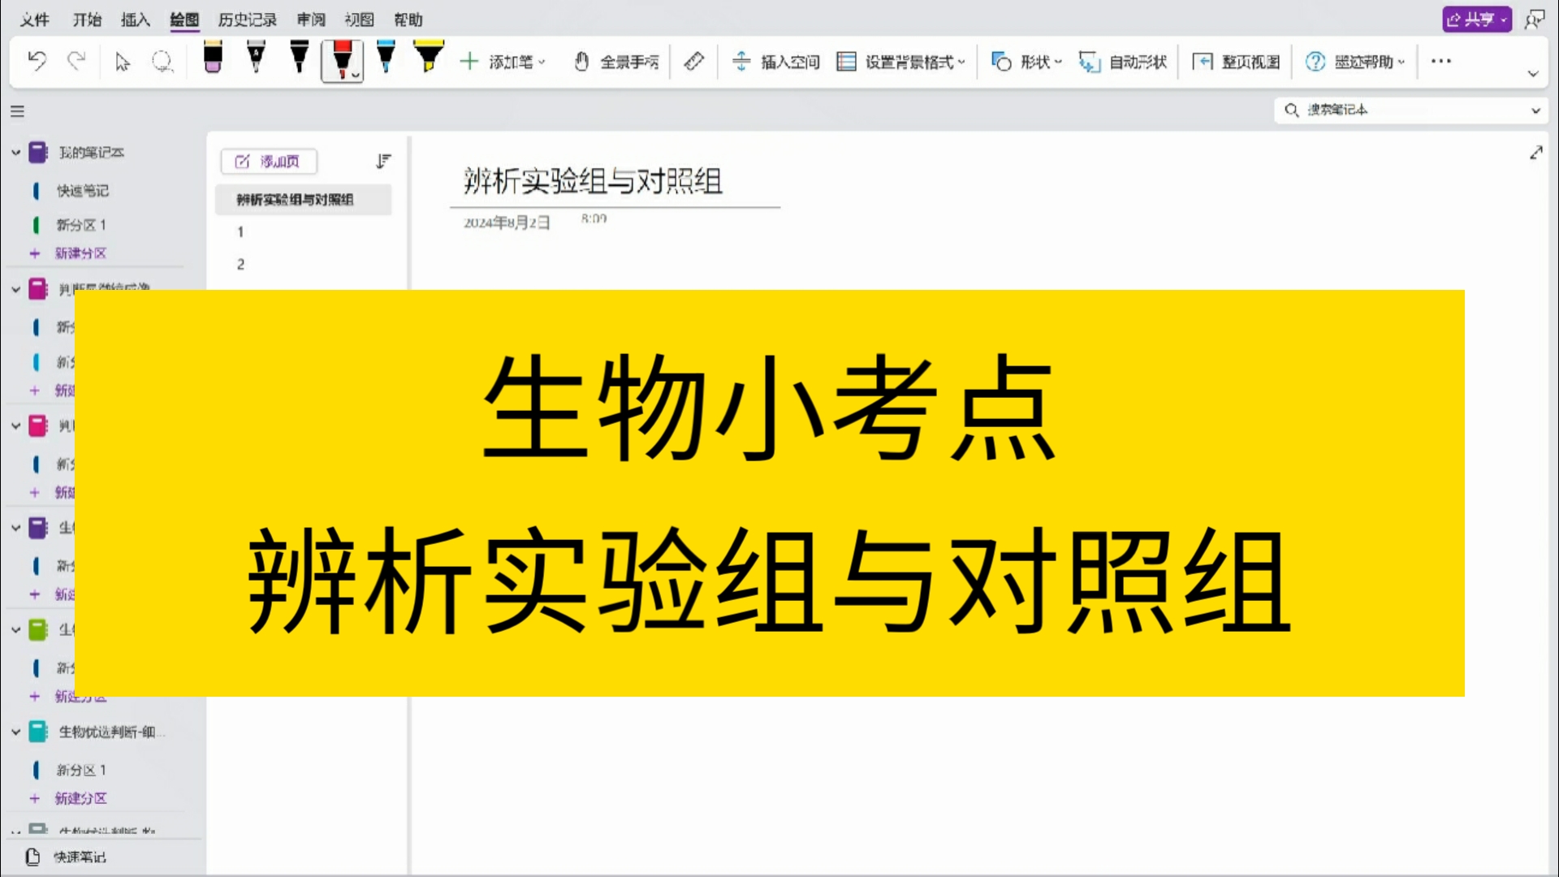Click 整页视图 full page view
This screenshot has height=877, width=1559.
(1236, 62)
